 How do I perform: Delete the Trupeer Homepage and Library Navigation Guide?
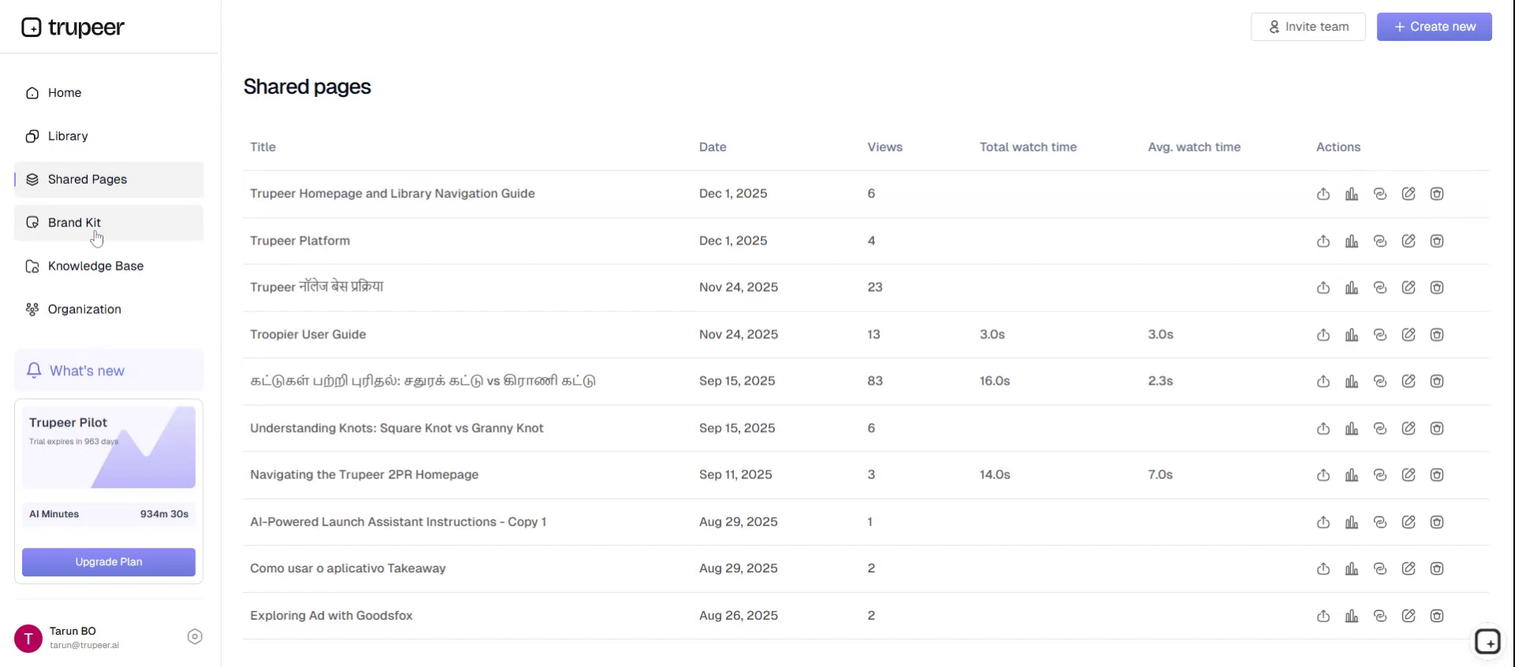(1437, 194)
